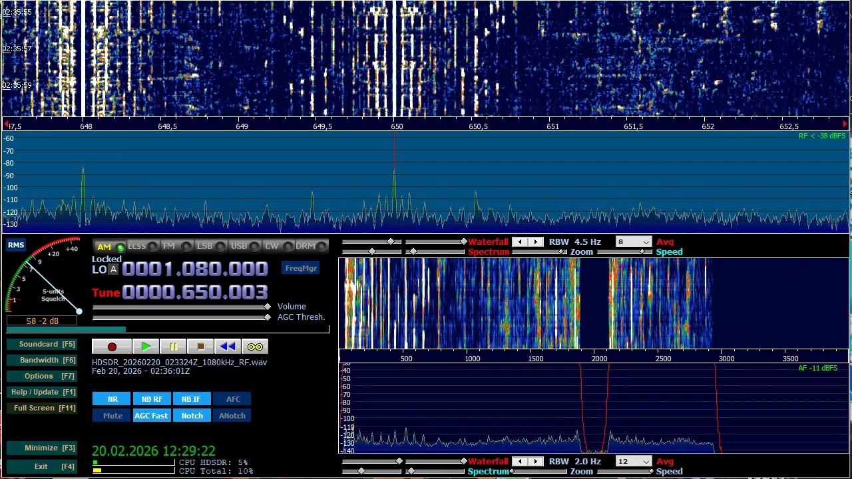Open the AF Avg dropdown showing 12
852x479 pixels.
(x=633, y=462)
